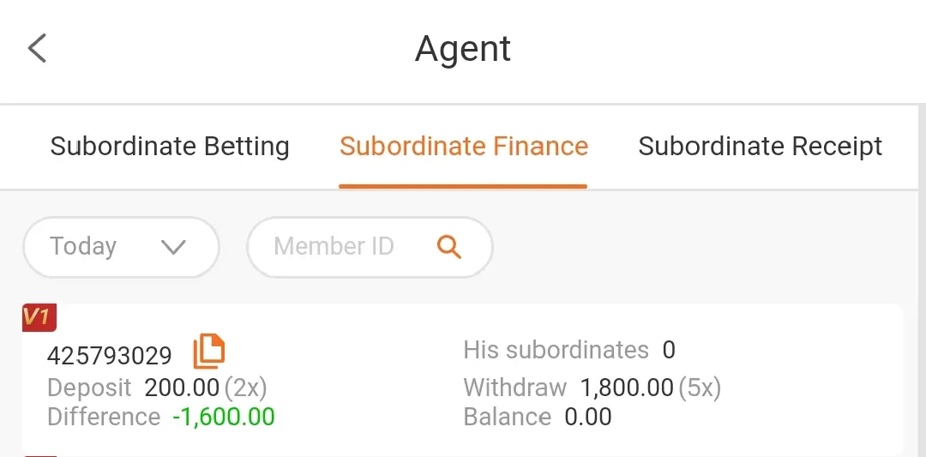Copy member ID 425793029 with copy icon
926x457 pixels.
[209, 351]
